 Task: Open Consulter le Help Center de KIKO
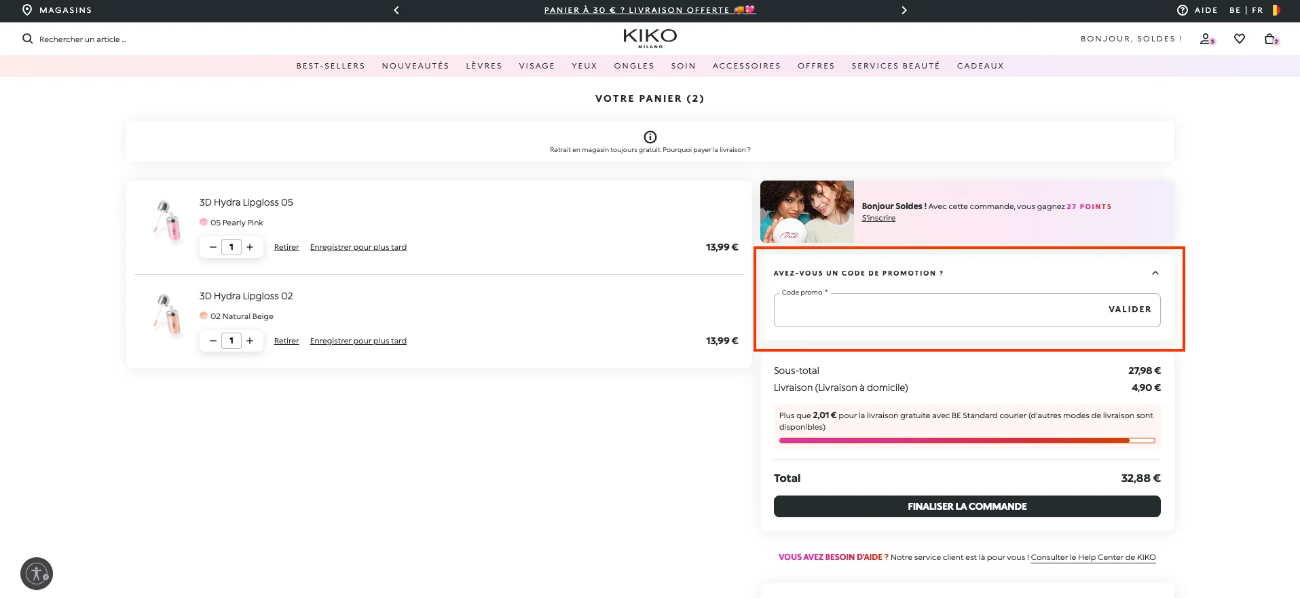(x=1093, y=557)
